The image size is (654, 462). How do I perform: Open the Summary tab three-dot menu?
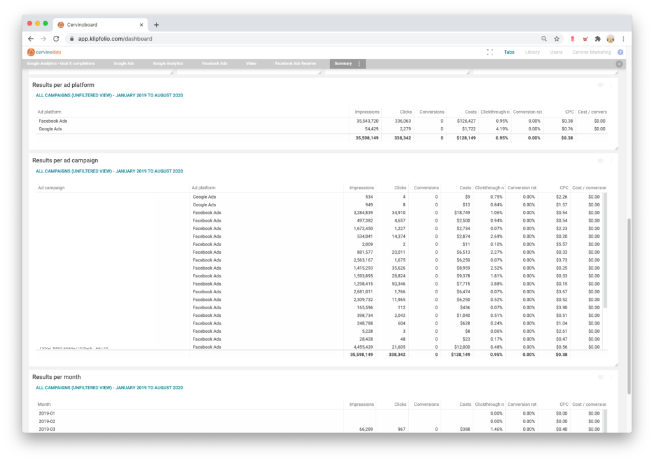(359, 64)
